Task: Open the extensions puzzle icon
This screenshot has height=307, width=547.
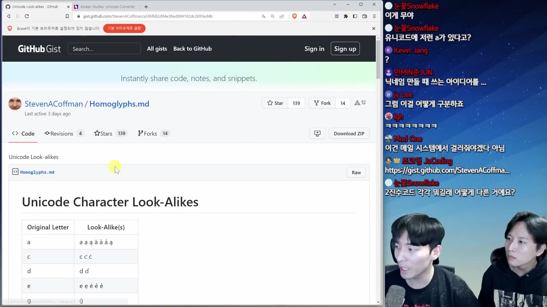Action: (x=346, y=16)
